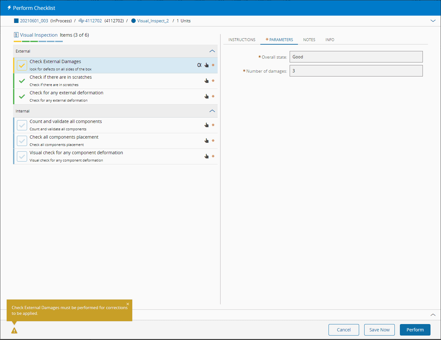Viewport: 441px width, 340px height.
Task: Click hand icon for Visual check component deformation
Action: coord(206,156)
